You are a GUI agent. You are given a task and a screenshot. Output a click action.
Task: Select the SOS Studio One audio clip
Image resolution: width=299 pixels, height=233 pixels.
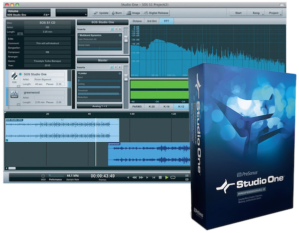click(62, 130)
